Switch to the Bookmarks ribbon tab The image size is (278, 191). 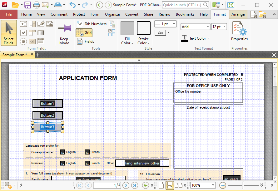click(x=185, y=14)
